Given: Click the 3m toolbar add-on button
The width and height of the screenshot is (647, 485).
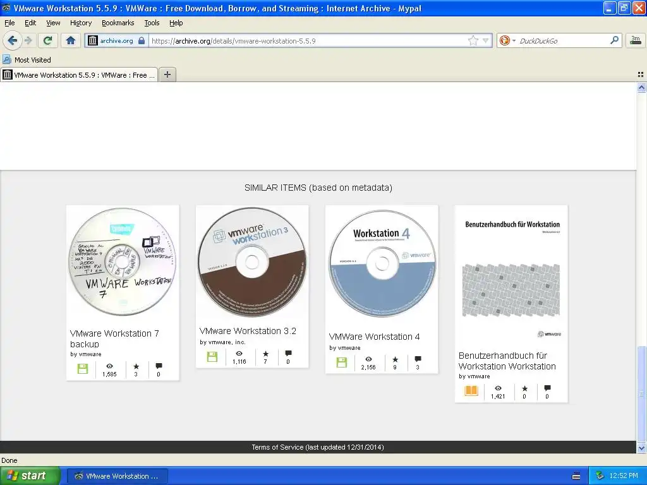Looking at the screenshot, I should coord(636,40).
